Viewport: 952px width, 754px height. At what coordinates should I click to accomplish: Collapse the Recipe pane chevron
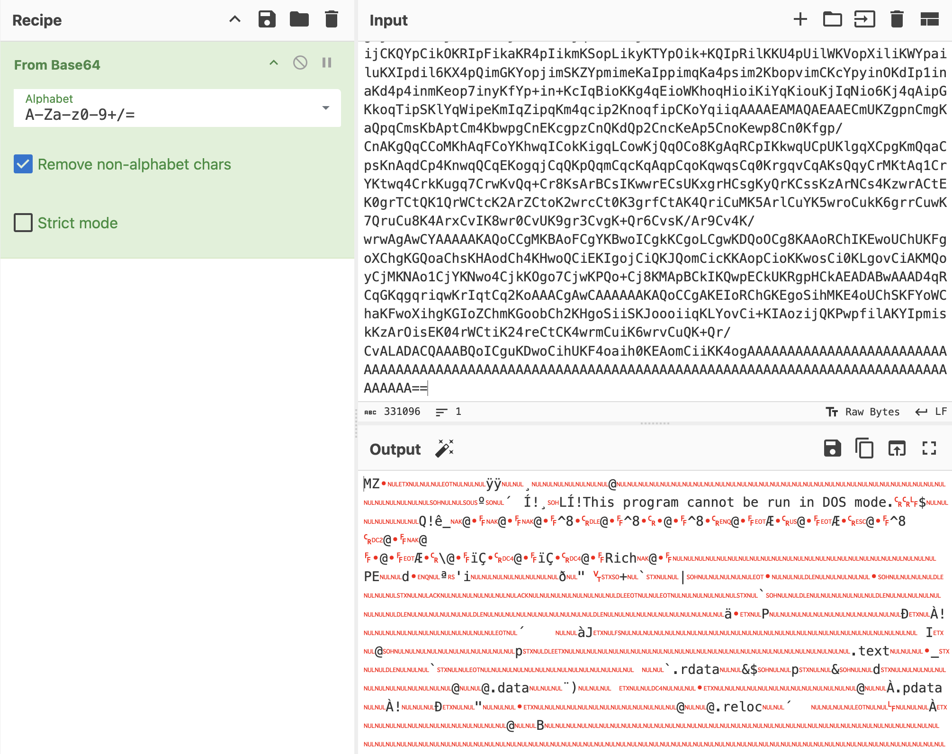[x=235, y=19]
